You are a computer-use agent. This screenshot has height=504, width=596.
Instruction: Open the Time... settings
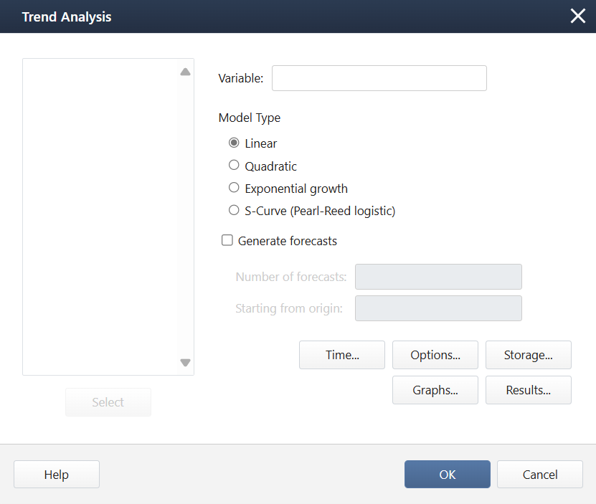pos(342,355)
